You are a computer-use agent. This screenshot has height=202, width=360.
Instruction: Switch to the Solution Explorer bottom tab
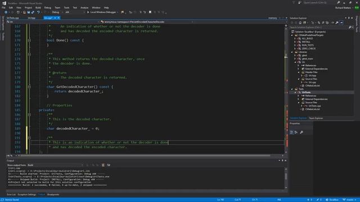tap(298, 118)
